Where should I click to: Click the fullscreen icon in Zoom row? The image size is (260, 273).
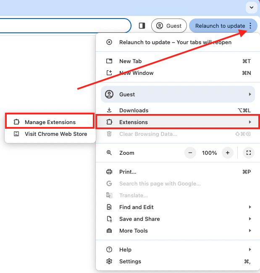tap(248, 153)
